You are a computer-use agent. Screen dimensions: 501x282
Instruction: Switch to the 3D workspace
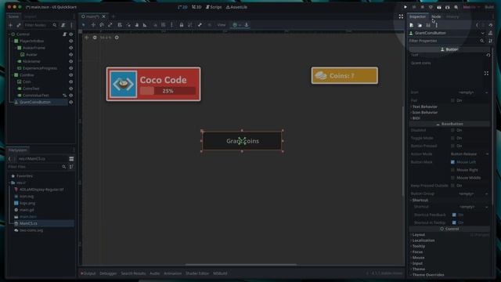coord(196,7)
